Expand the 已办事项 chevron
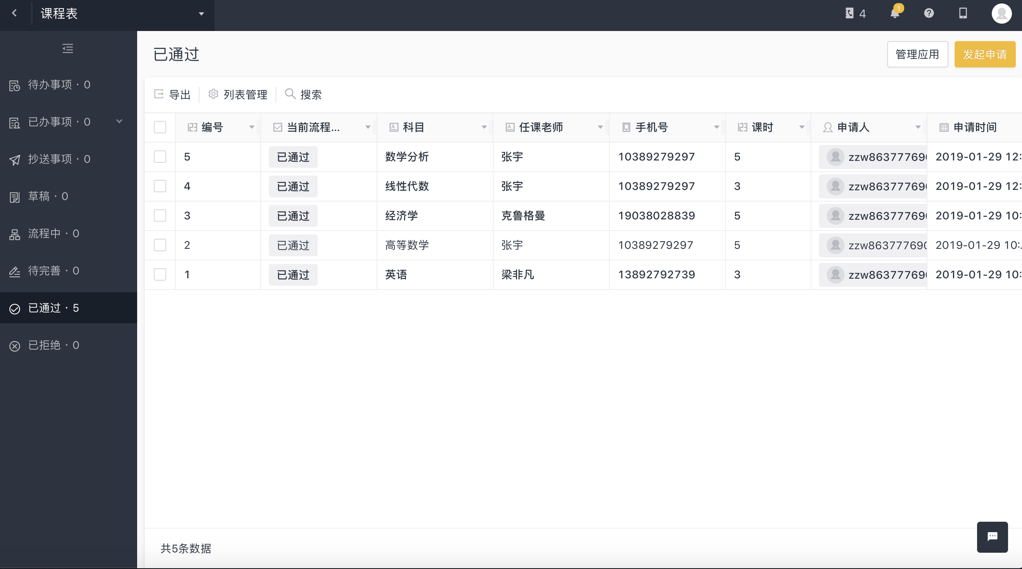 click(119, 121)
